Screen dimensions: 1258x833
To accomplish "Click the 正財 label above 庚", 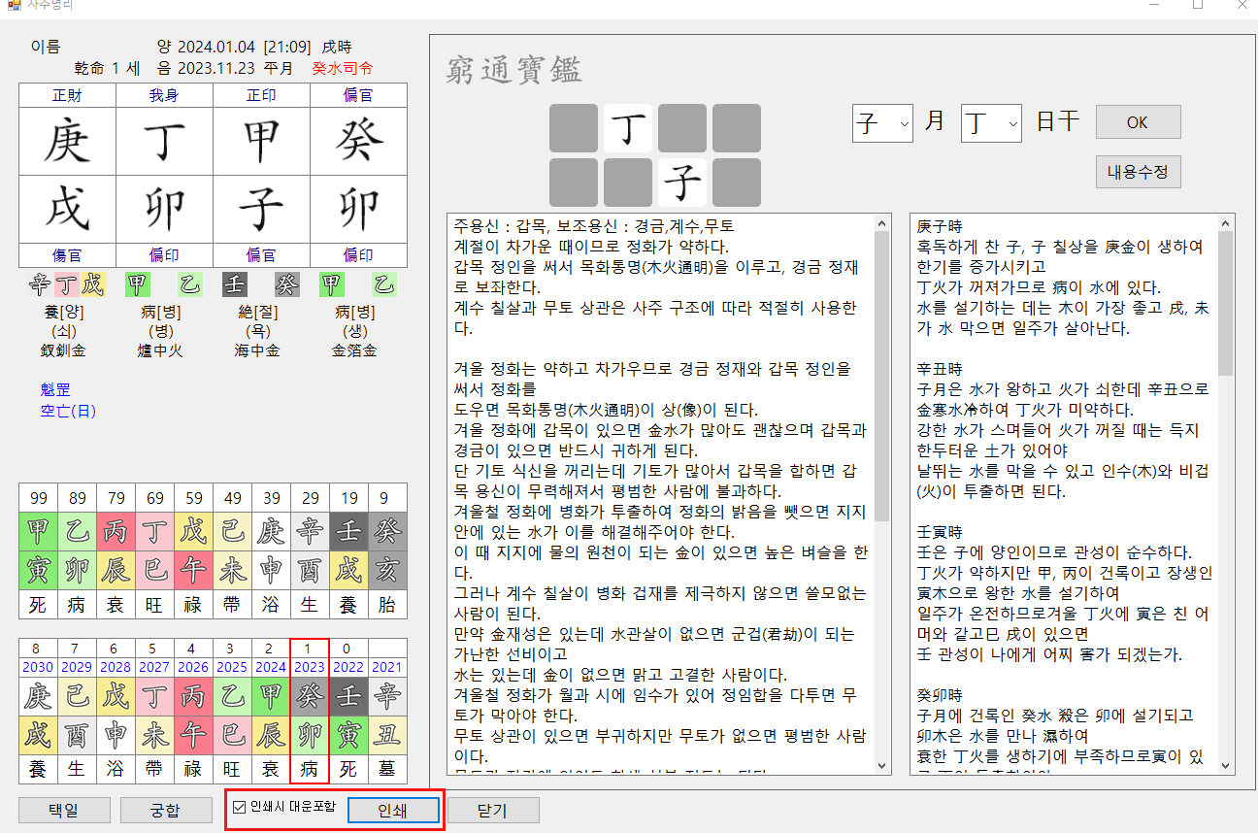I will 67,95.
